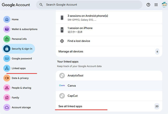Viewport: 168px width, 114px height.
Task: Click the Linked apps nodes icon
Action: click(7, 68)
